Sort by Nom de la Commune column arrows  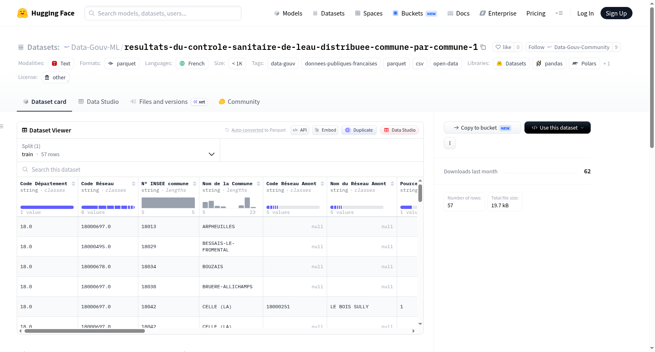tap(258, 184)
